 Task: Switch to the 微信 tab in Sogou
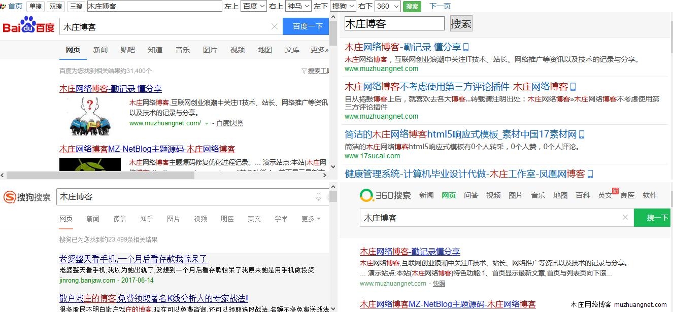click(120, 219)
